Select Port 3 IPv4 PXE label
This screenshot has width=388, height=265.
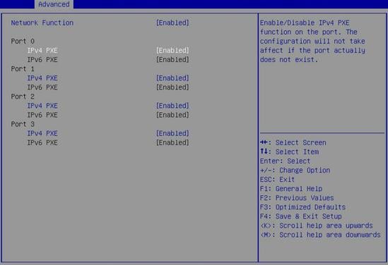pos(42,133)
